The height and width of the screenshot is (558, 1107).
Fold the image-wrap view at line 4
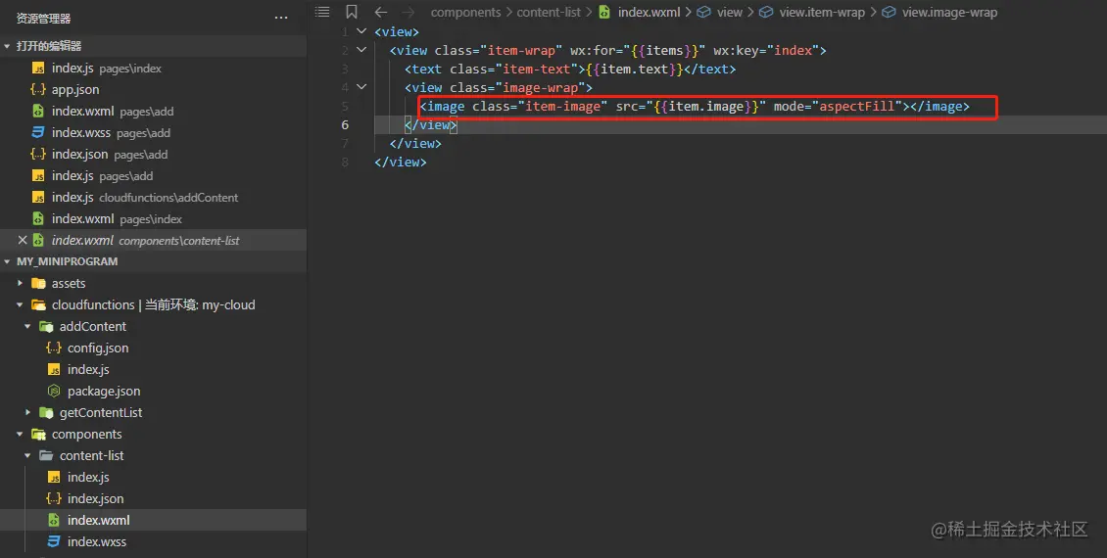tap(361, 87)
